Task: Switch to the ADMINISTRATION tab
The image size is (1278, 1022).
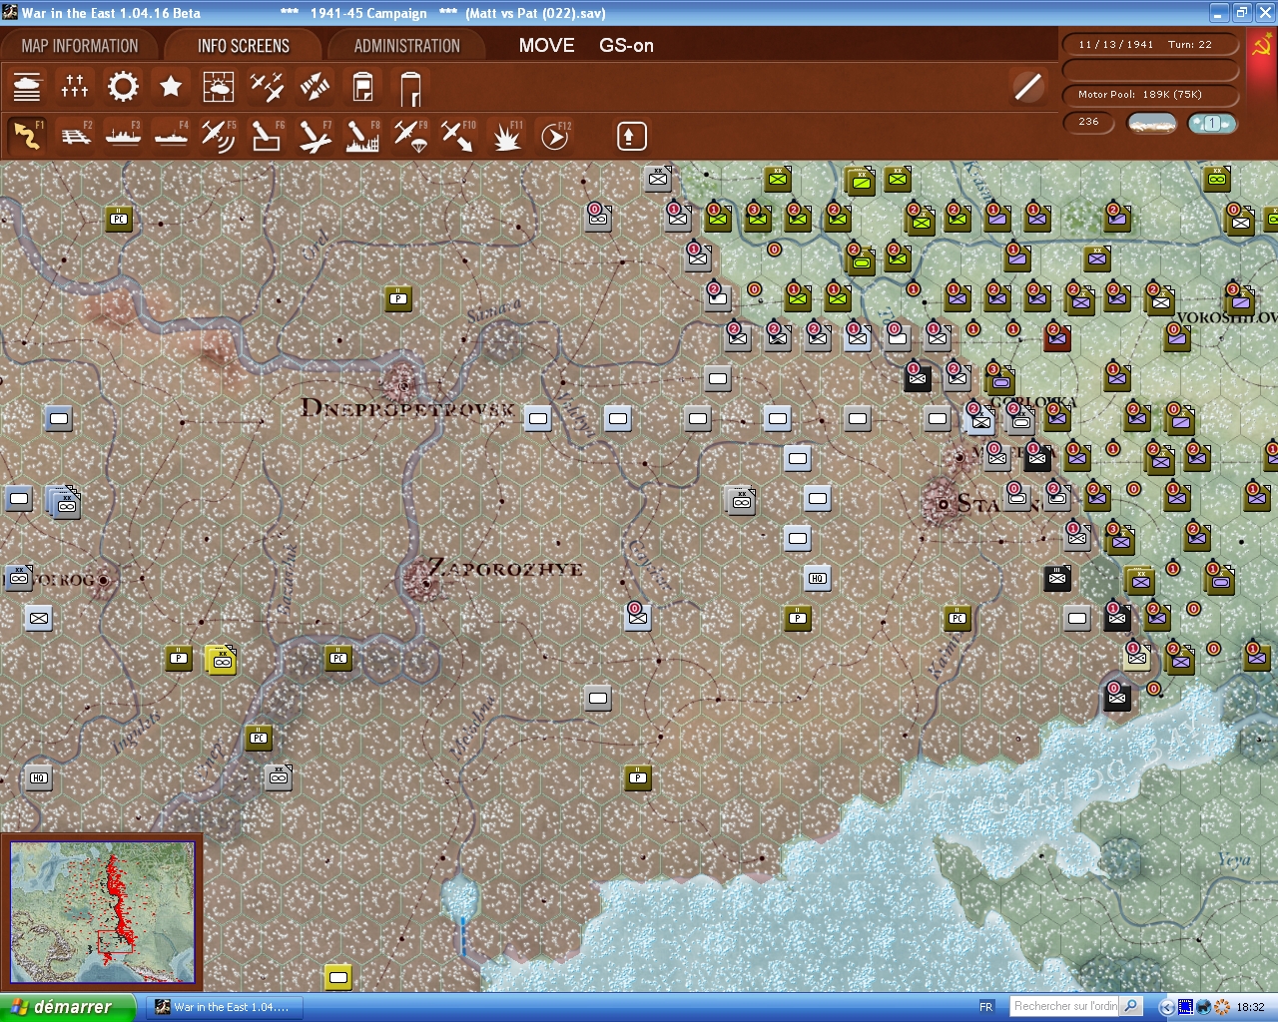Action: pos(406,46)
